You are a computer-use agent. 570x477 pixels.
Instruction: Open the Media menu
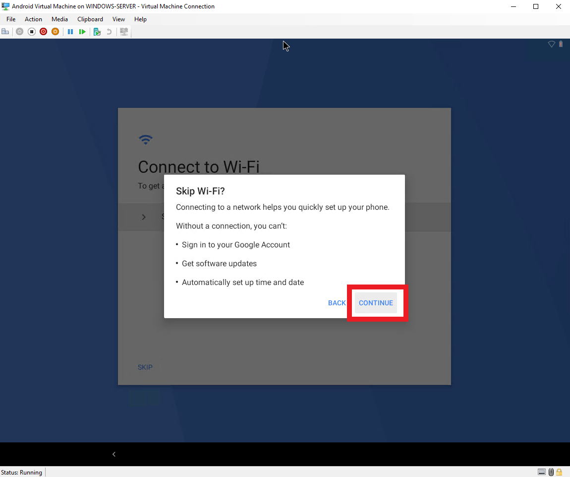click(59, 19)
